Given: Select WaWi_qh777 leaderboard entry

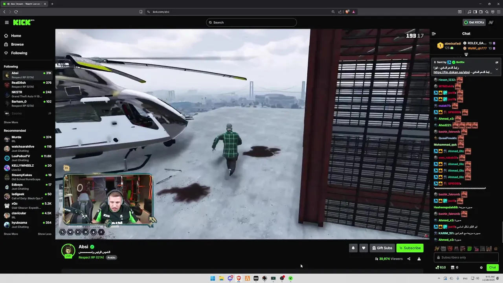Looking at the screenshot, I should [479, 48].
